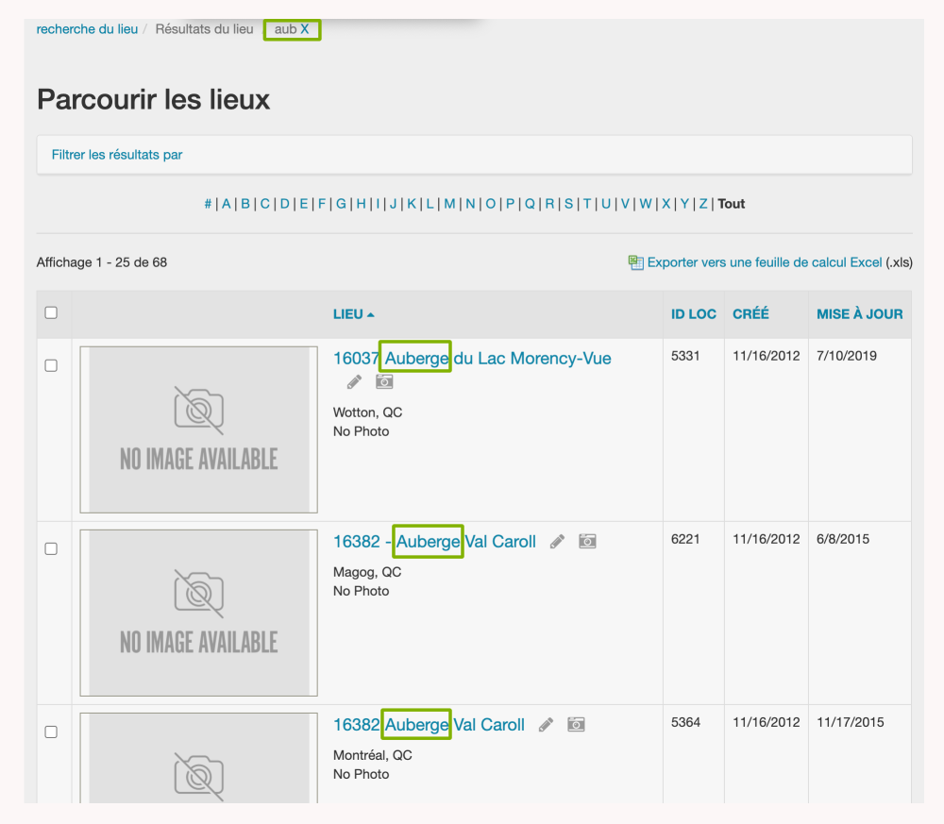The image size is (944, 824).
Task: Sort by the MISE À JOUR column
Action: (860, 313)
